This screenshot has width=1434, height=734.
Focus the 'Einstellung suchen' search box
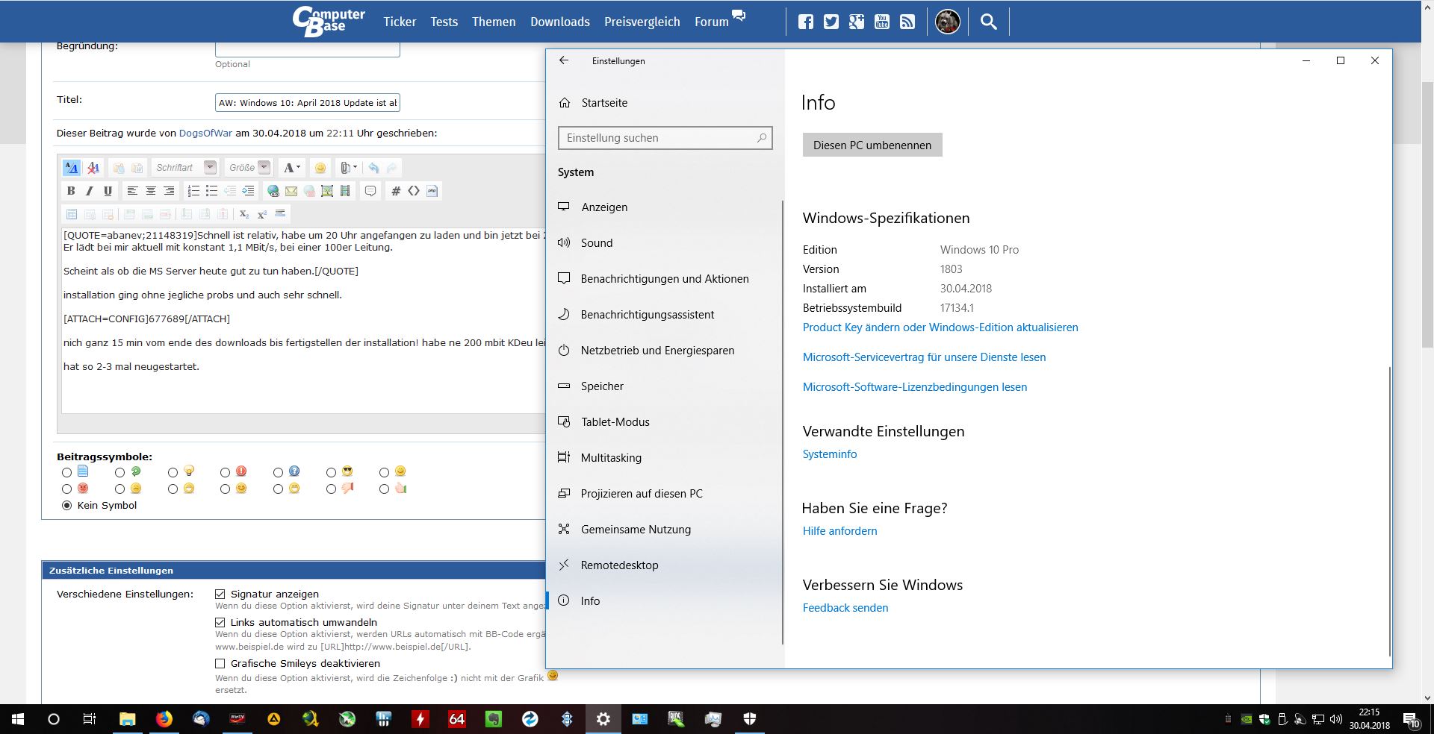tap(665, 138)
